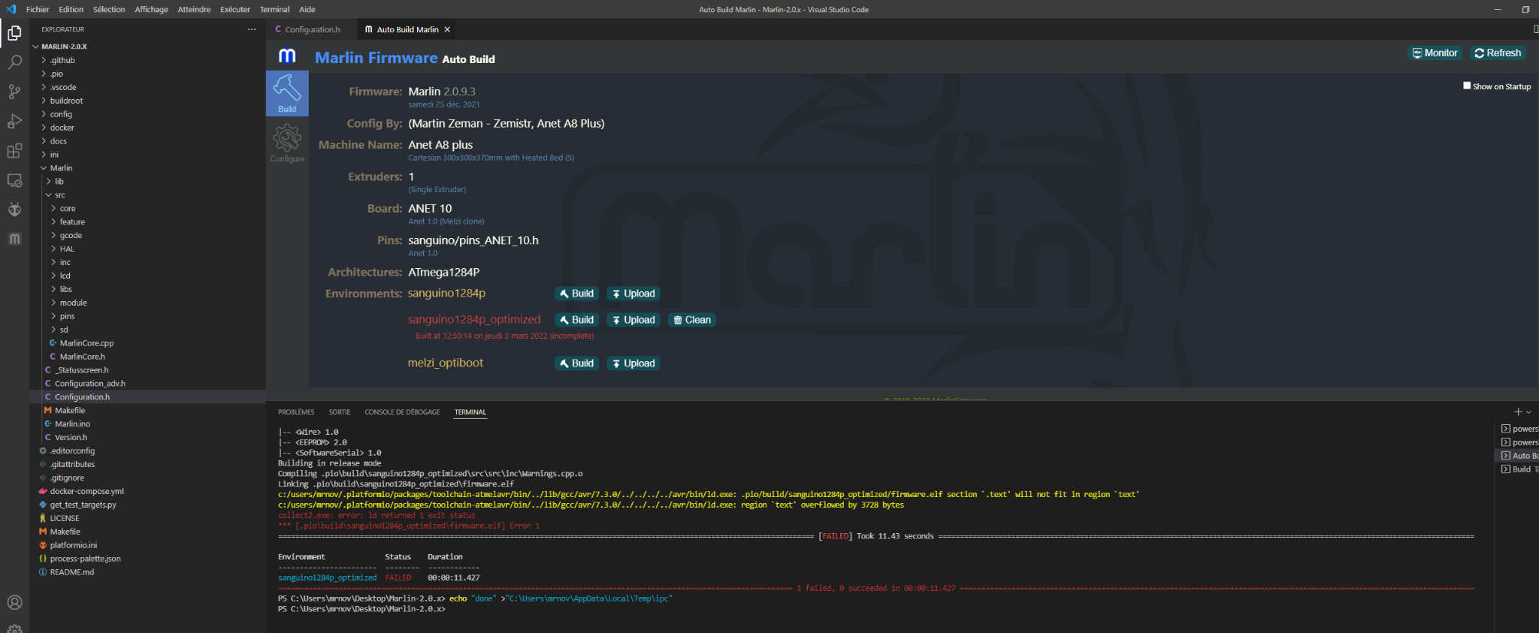The height and width of the screenshot is (633, 1539).
Task: Open the Affichage menu
Action: point(151,9)
